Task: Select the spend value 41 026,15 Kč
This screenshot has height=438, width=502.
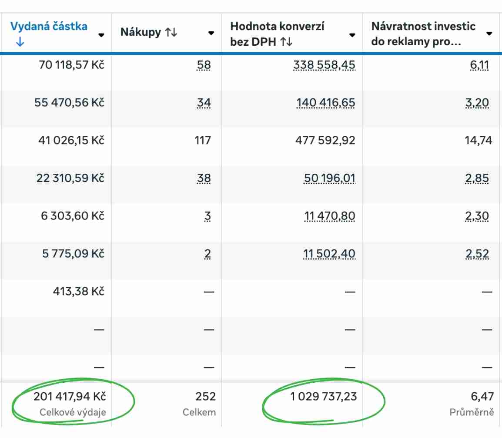Action: coord(71,140)
